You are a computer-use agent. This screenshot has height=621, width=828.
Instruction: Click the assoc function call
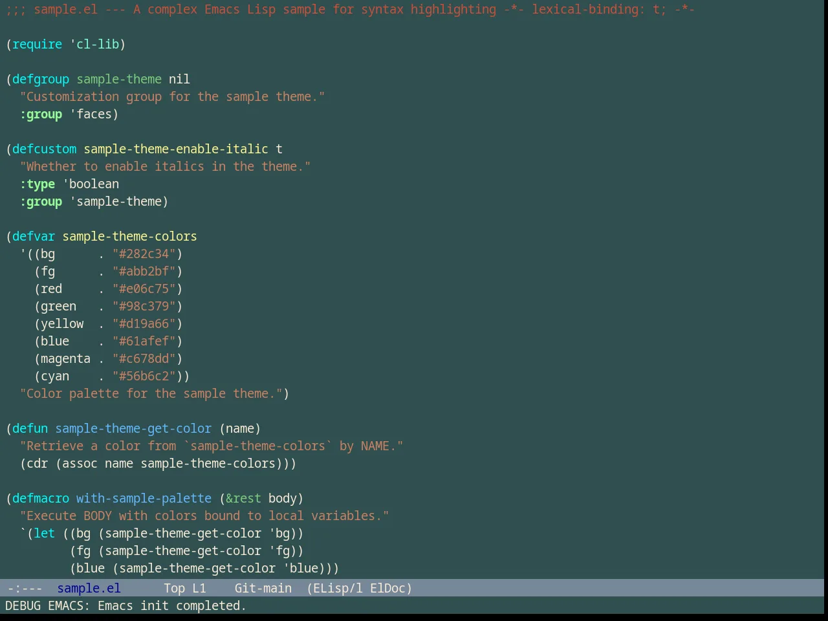pos(80,463)
